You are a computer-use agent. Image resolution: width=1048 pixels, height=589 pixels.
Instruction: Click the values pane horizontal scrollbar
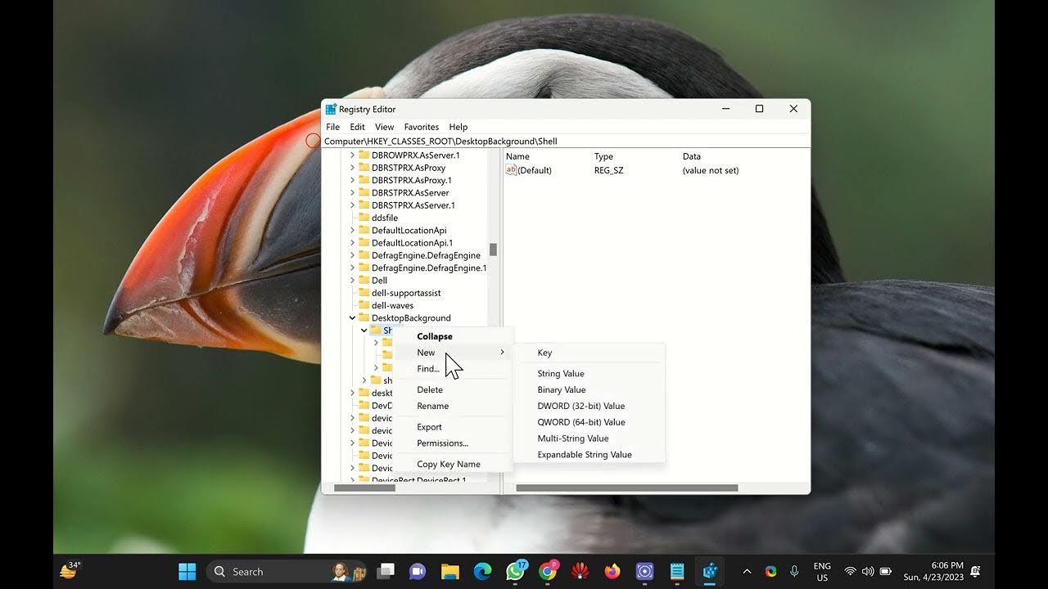(x=626, y=488)
